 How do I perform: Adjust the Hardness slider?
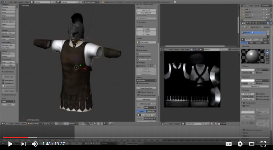[x=255, y=86]
